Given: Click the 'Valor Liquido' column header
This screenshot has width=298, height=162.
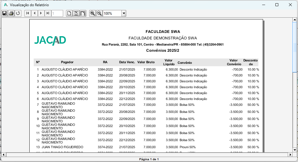Looking at the screenshot, I should (169, 62).
